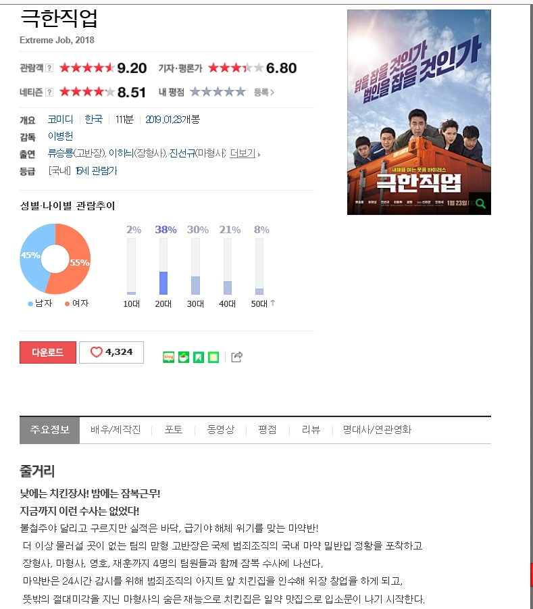
Task: Click help icon next to 관람객
Action: (x=49, y=68)
